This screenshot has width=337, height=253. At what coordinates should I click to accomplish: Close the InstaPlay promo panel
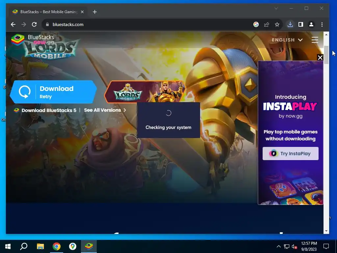320,57
